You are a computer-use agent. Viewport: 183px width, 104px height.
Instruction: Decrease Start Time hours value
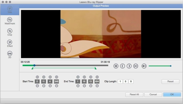tap(37, 86)
